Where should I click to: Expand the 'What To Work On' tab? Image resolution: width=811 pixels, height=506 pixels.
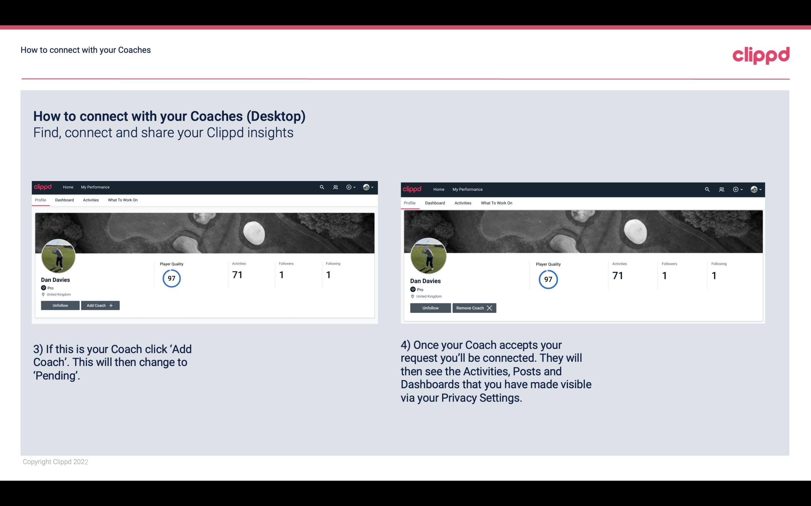(122, 200)
